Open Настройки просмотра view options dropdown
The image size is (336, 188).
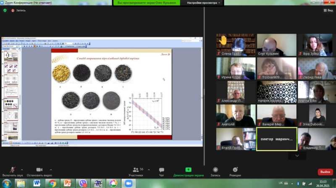(x=203, y=3)
